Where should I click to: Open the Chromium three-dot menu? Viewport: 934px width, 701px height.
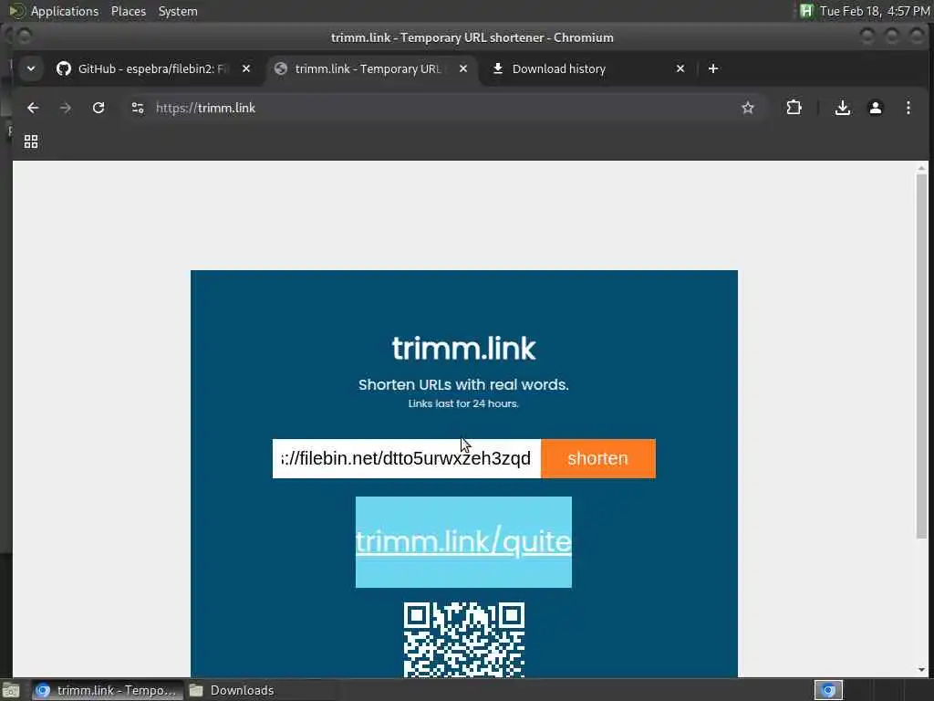click(908, 108)
